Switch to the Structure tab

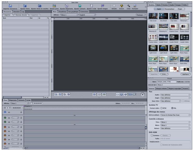16,12
